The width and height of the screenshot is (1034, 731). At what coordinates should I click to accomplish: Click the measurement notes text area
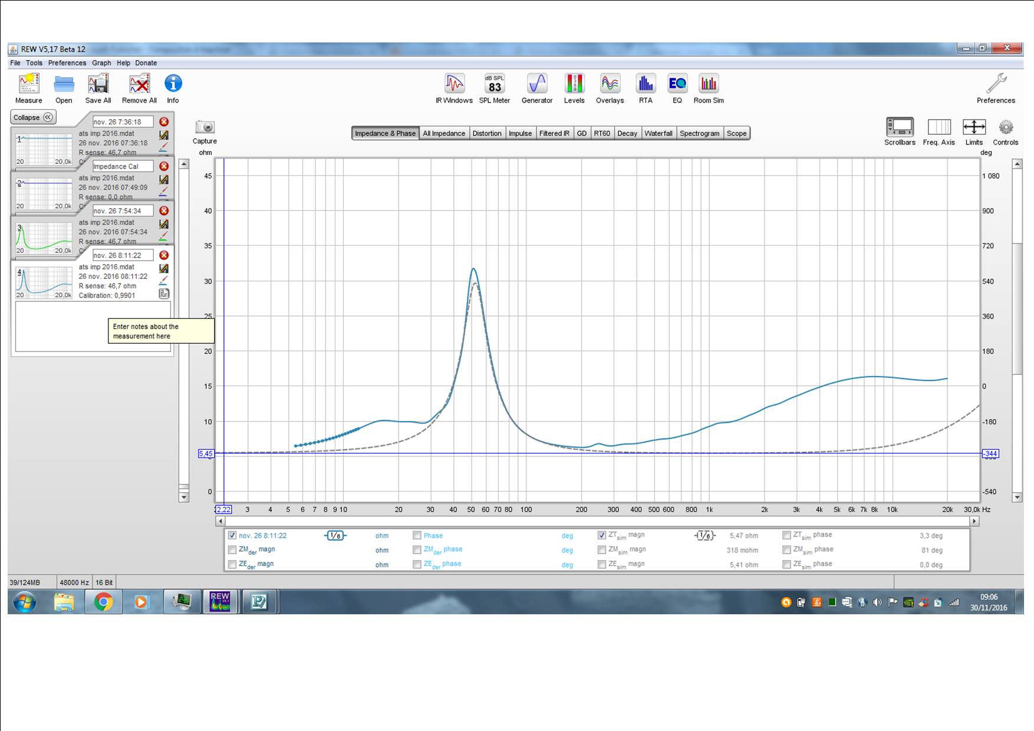93,327
